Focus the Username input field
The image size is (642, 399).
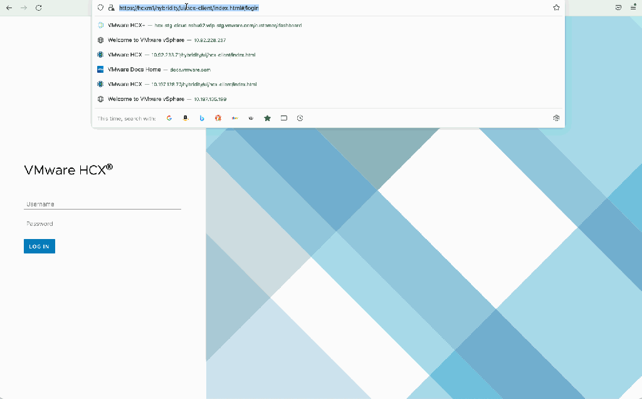pyautogui.click(x=102, y=204)
